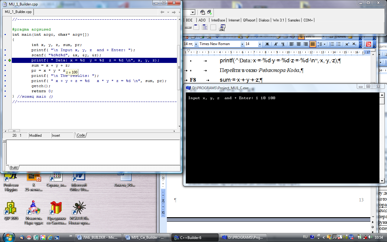Select ADO component palette tab

[x=202, y=20]
